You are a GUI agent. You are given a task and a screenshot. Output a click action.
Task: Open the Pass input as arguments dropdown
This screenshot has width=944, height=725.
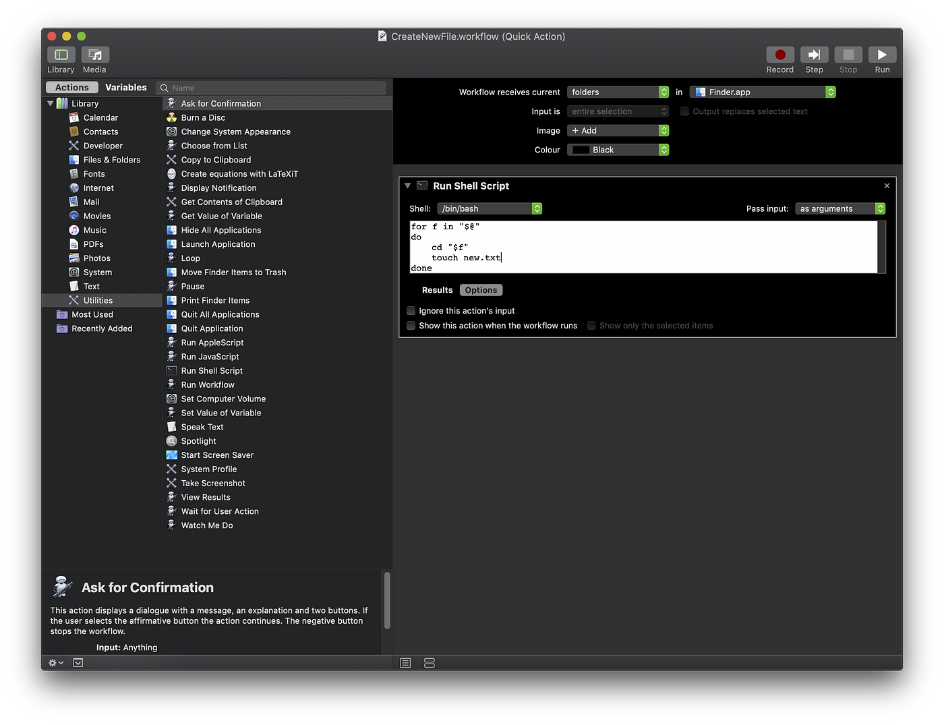[840, 209]
